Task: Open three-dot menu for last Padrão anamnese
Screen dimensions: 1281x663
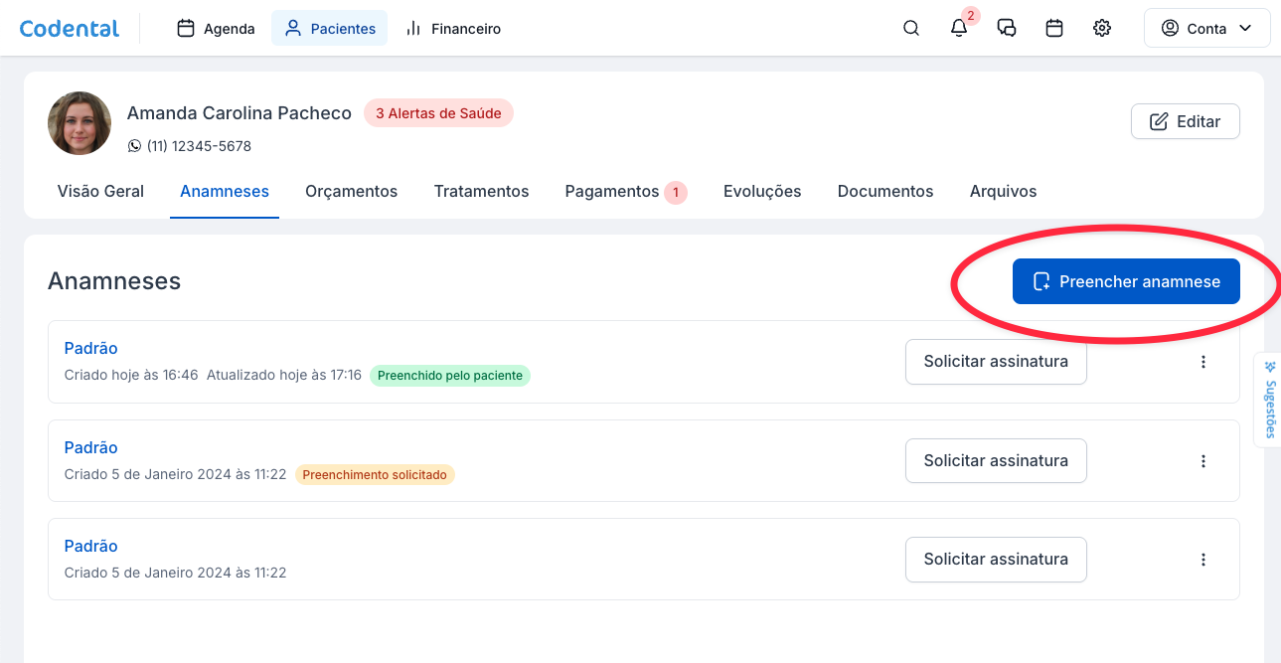Action: [1202, 560]
